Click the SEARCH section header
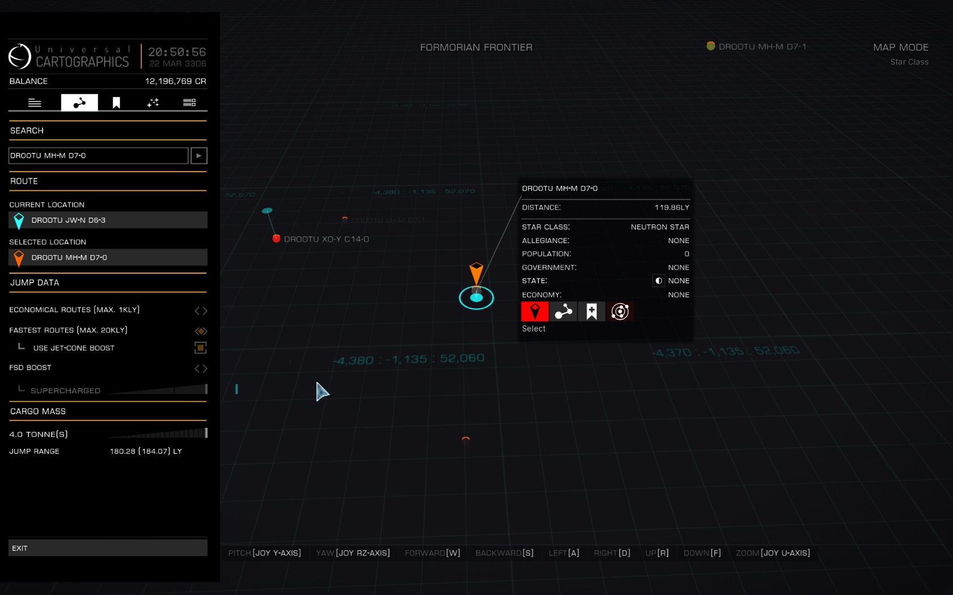Image resolution: width=953 pixels, height=595 pixels. pos(27,130)
